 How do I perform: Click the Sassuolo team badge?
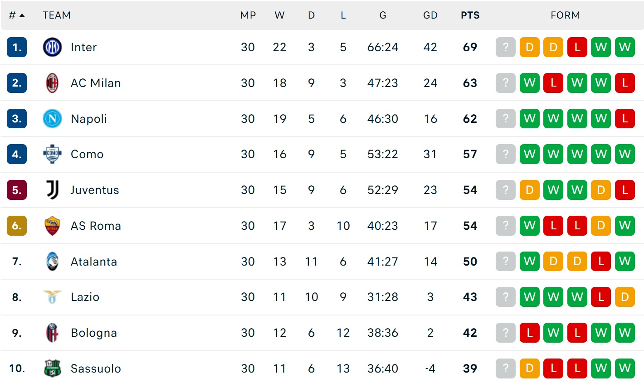(x=52, y=368)
